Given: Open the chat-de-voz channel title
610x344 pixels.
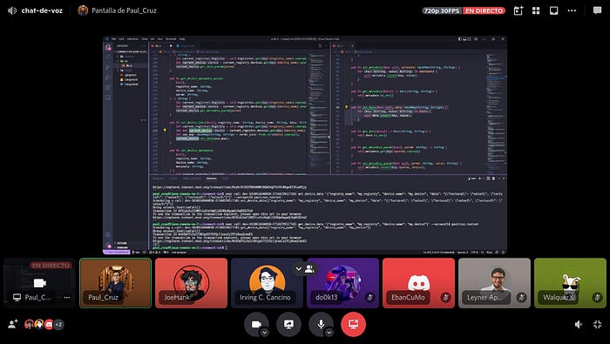Looking at the screenshot, I should coord(42,10).
